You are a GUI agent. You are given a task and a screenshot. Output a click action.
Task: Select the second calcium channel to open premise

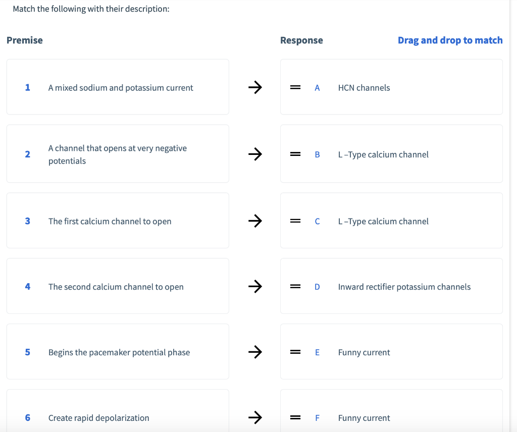tap(116, 287)
